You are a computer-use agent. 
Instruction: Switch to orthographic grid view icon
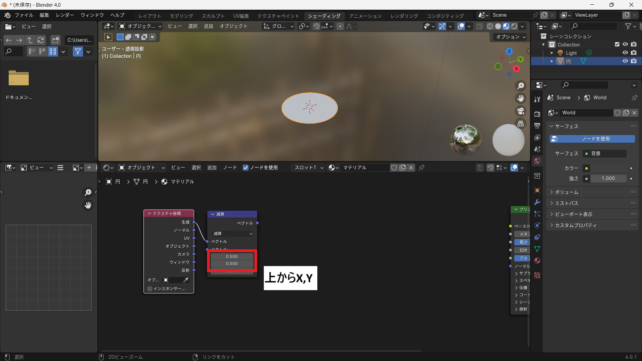(521, 124)
